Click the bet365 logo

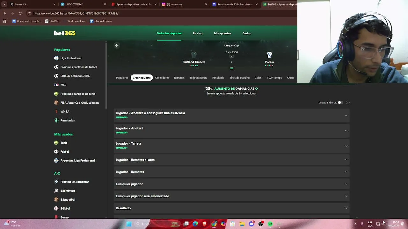(x=65, y=33)
